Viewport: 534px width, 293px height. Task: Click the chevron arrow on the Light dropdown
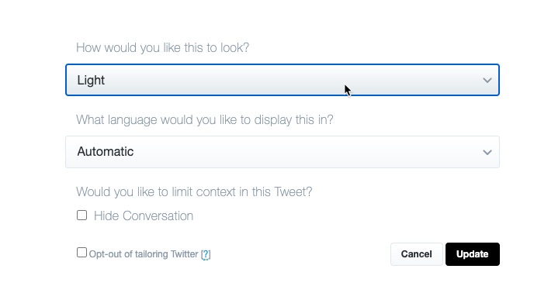(487, 81)
